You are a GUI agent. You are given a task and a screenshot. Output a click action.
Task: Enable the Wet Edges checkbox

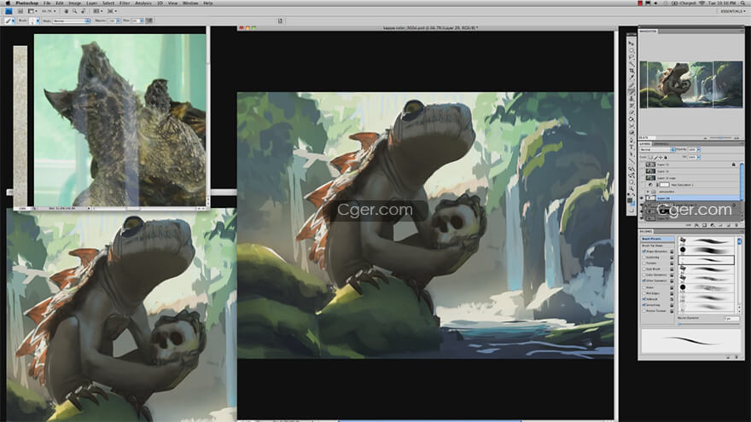pyautogui.click(x=643, y=293)
